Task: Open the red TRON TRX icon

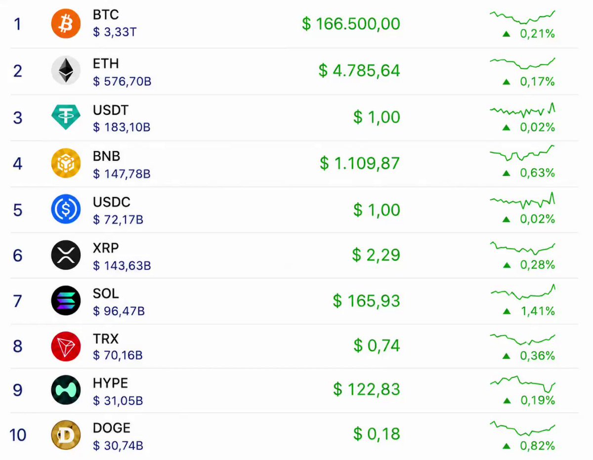Action: tap(66, 346)
